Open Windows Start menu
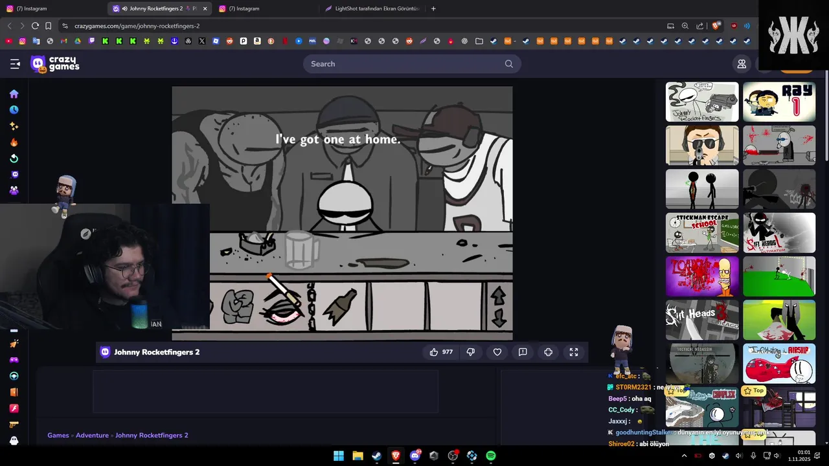This screenshot has height=466, width=829. coord(339,456)
